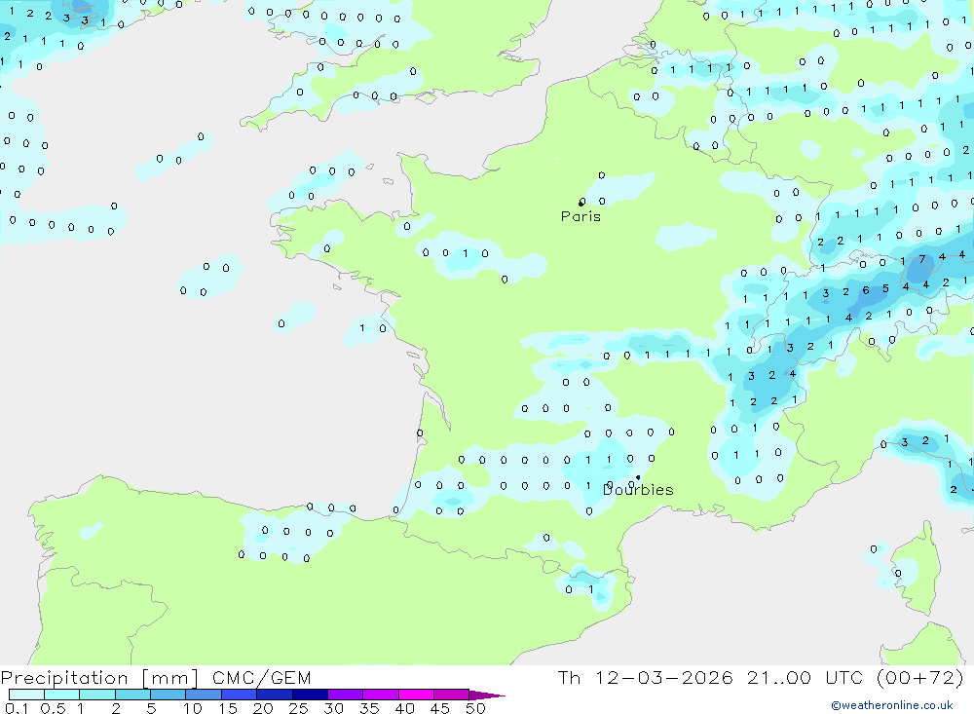The image size is (974, 714).
Task: Click the precipitation value '5' on the map
Action: tap(885, 288)
